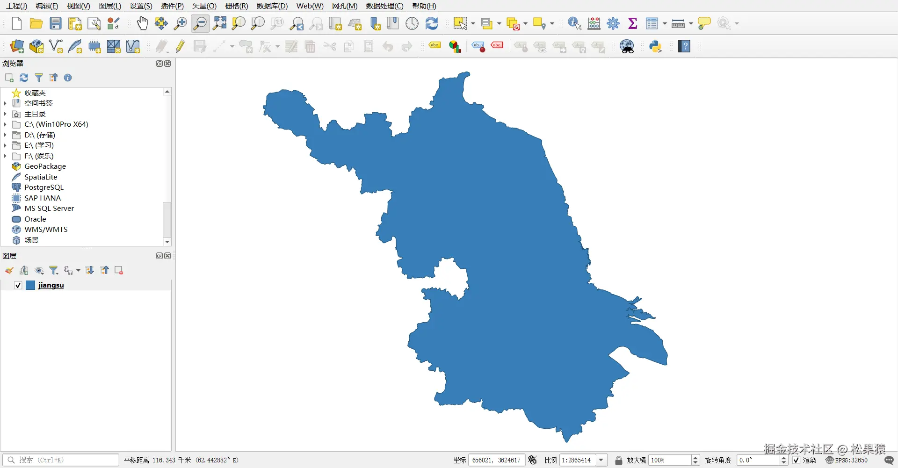Select PostgreSQL in the browser panel

point(44,187)
